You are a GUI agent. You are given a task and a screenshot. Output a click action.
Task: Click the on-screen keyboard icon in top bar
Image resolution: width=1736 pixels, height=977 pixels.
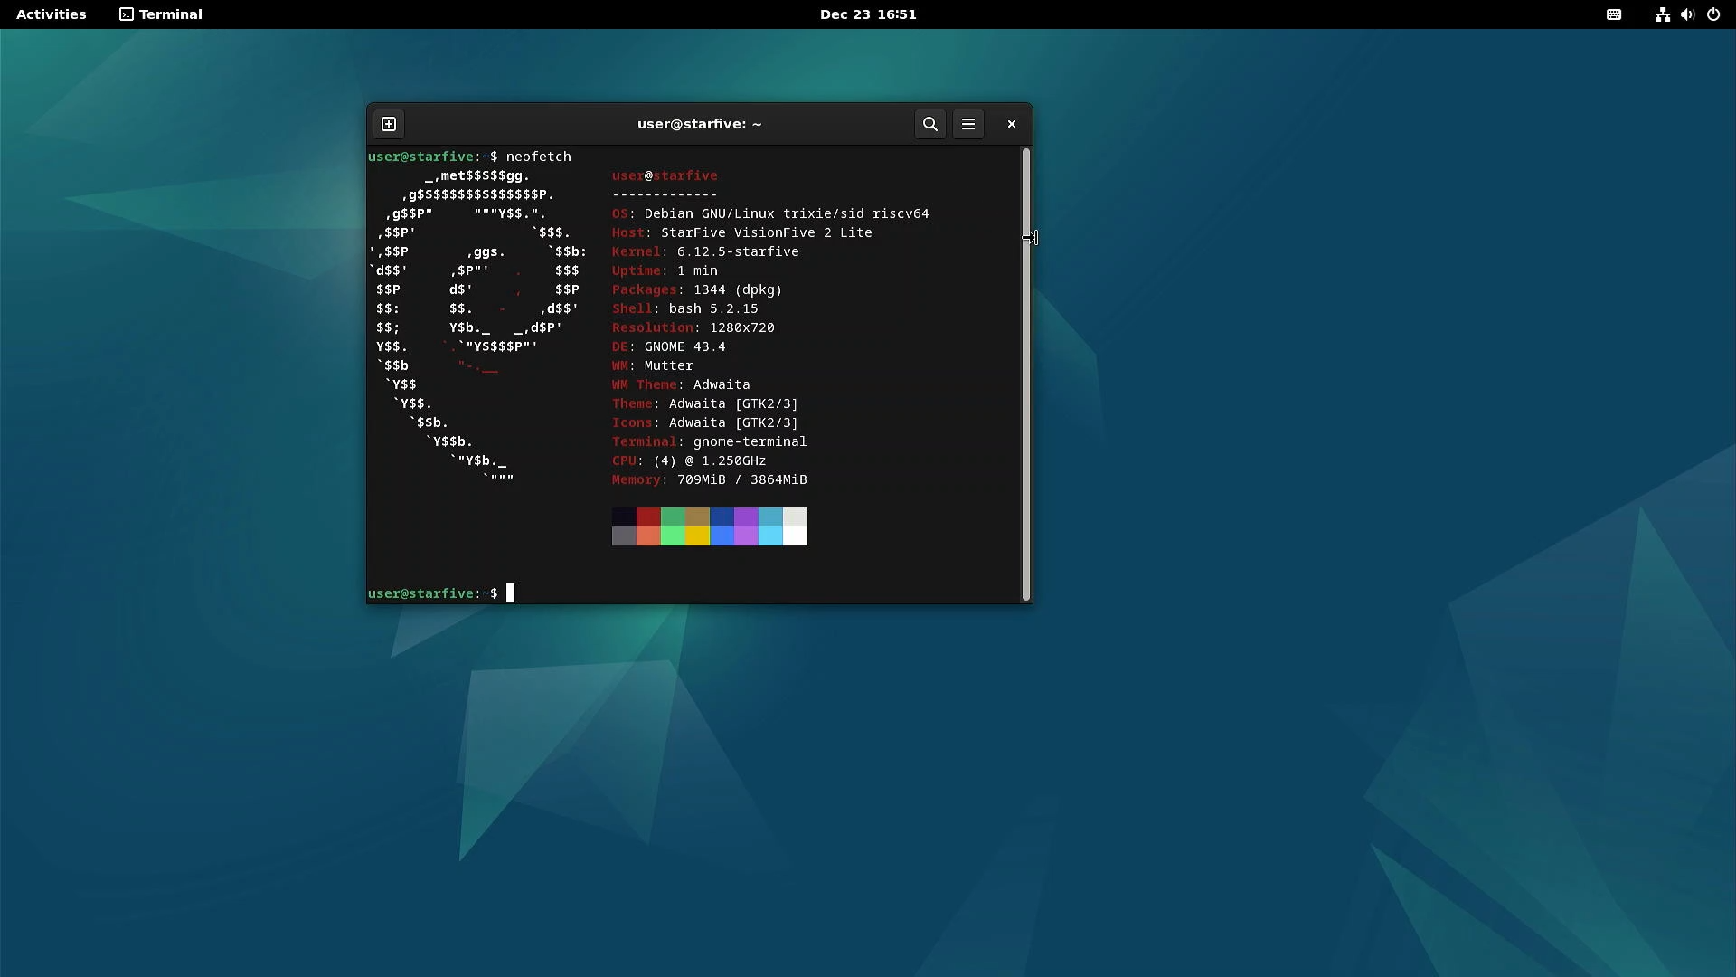pos(1613,14)
